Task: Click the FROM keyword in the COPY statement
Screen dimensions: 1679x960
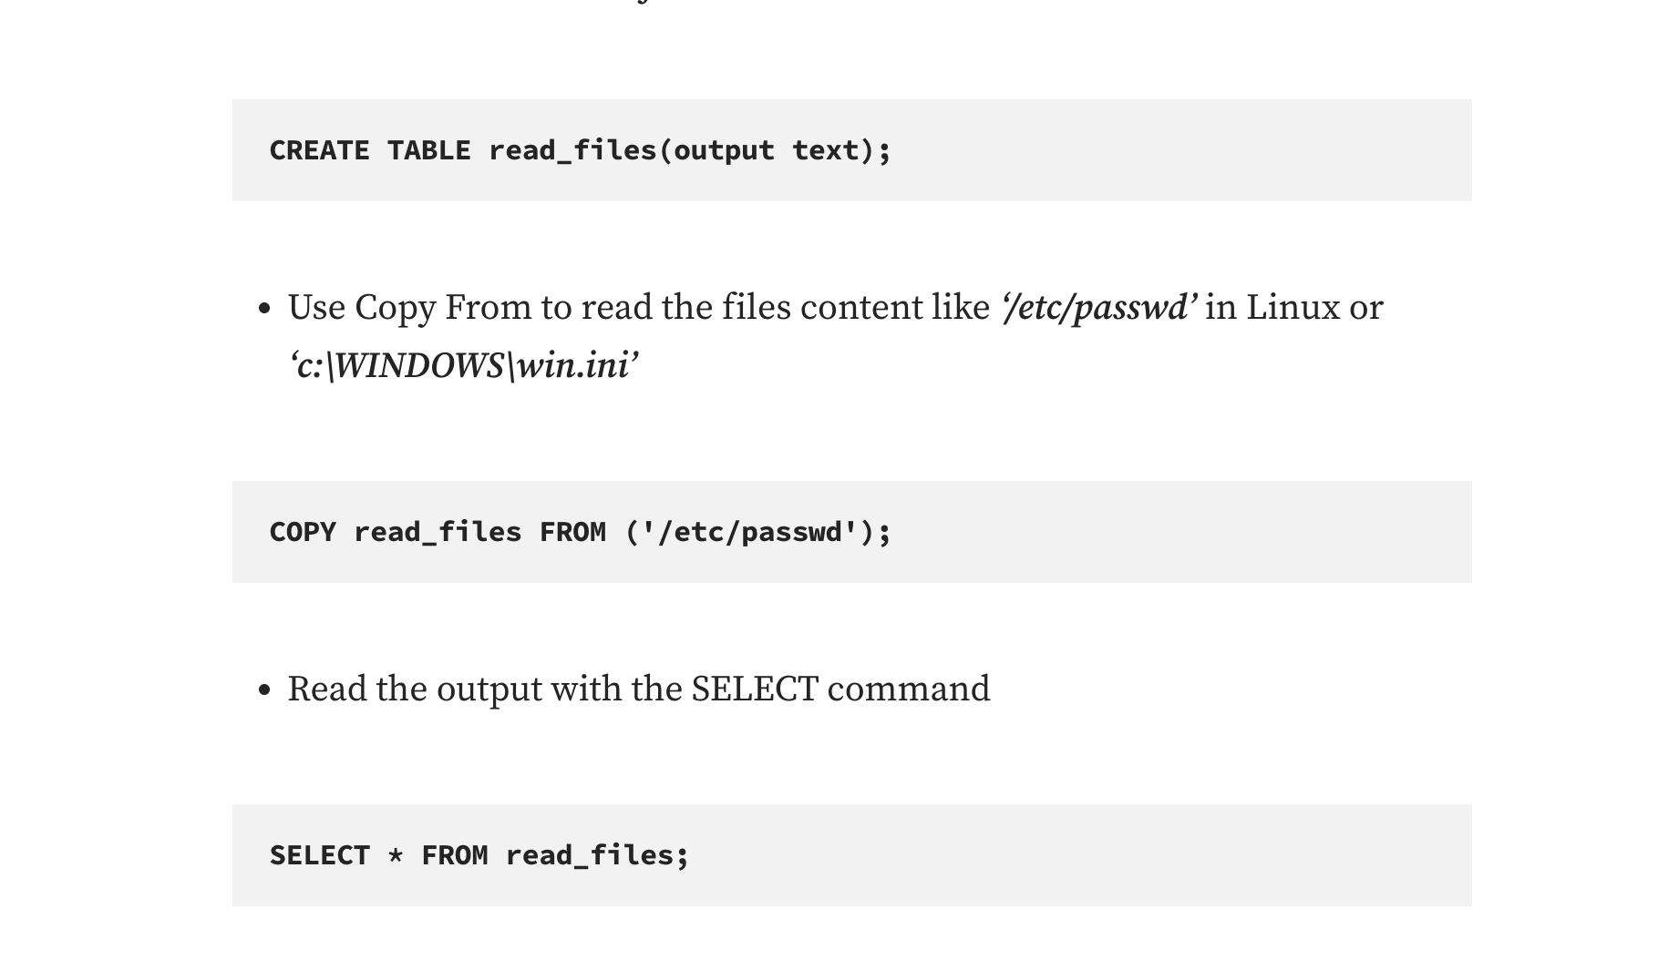Action: 572,532
